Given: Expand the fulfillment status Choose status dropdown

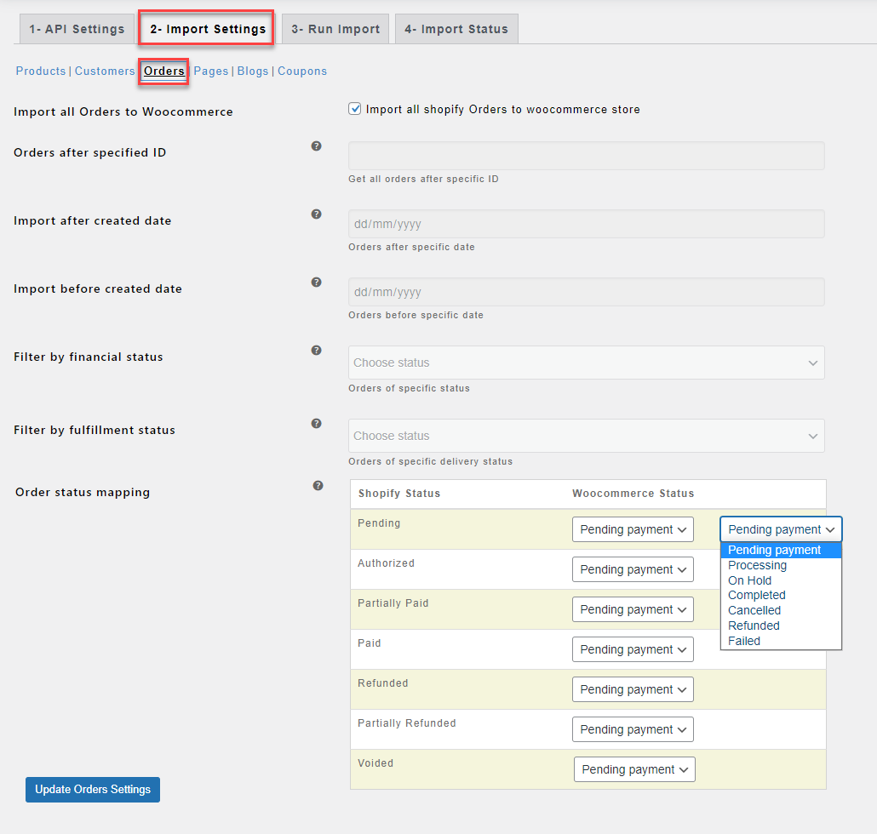Looking at the screenshot, I should (x=586, y=436).
